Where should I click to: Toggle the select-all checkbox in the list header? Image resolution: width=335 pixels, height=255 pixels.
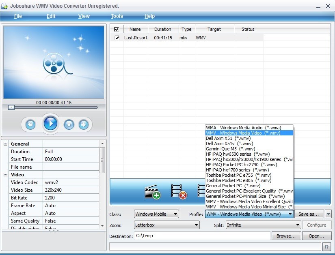pos(117,29)
